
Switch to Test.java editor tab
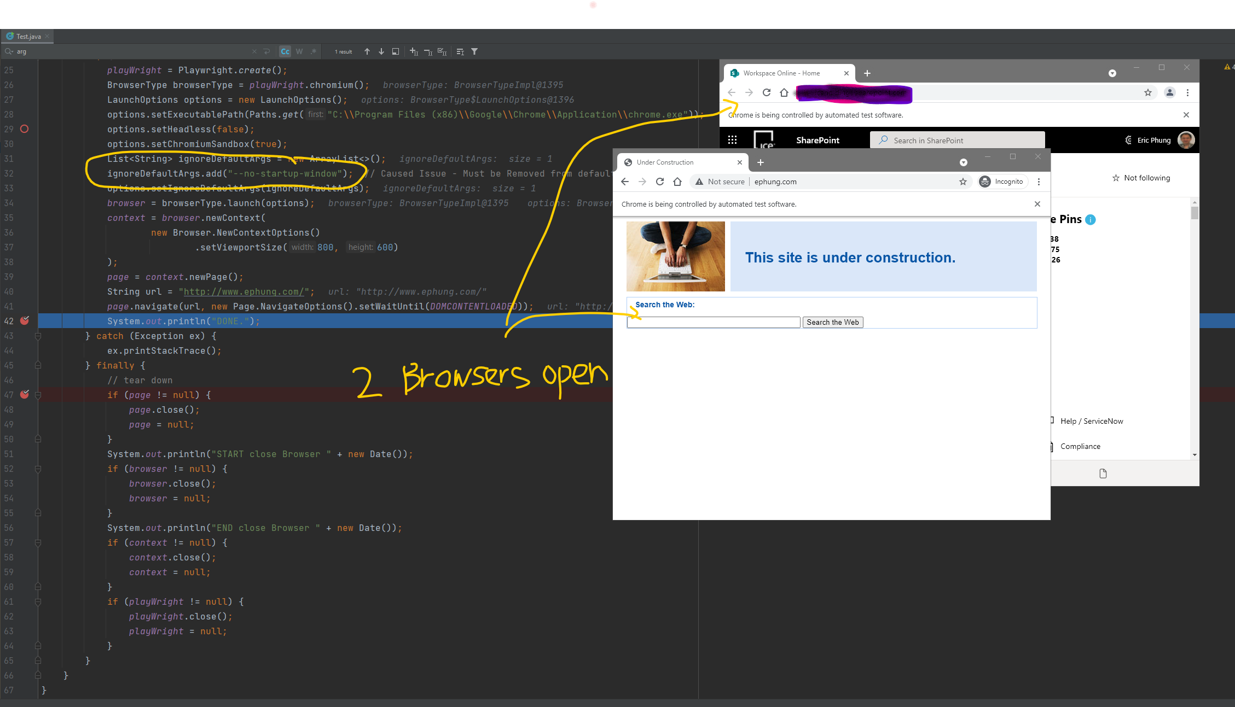(x=28, y=37)
